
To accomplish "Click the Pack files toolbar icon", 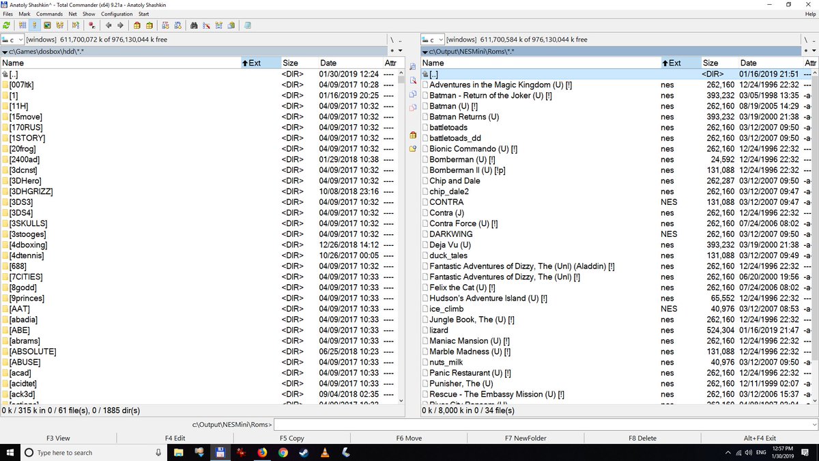I will (136, 25).
